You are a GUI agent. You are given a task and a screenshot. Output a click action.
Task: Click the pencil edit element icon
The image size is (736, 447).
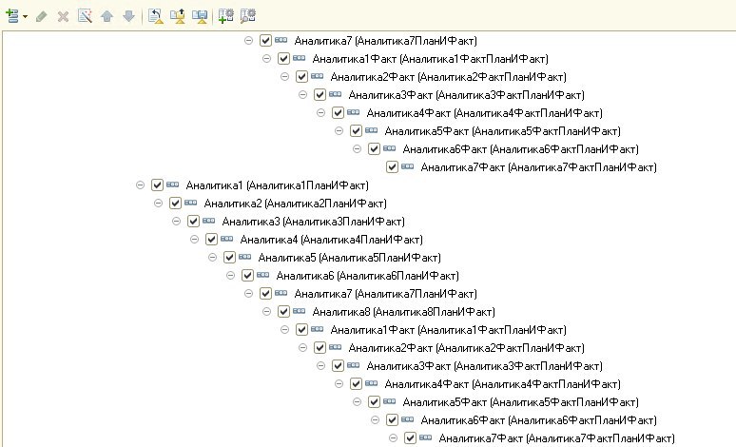pyautogui.click(x=41, y=16)
